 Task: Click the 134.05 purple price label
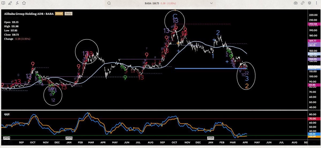pos(314,59)
